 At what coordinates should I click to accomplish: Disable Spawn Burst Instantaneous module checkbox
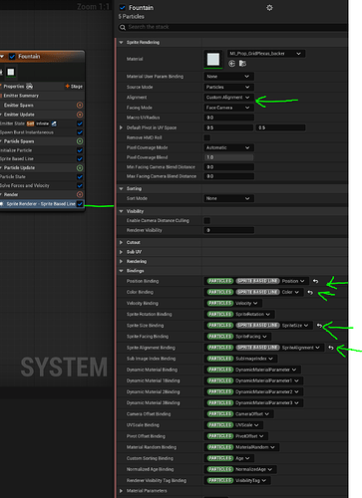point(80,132)
